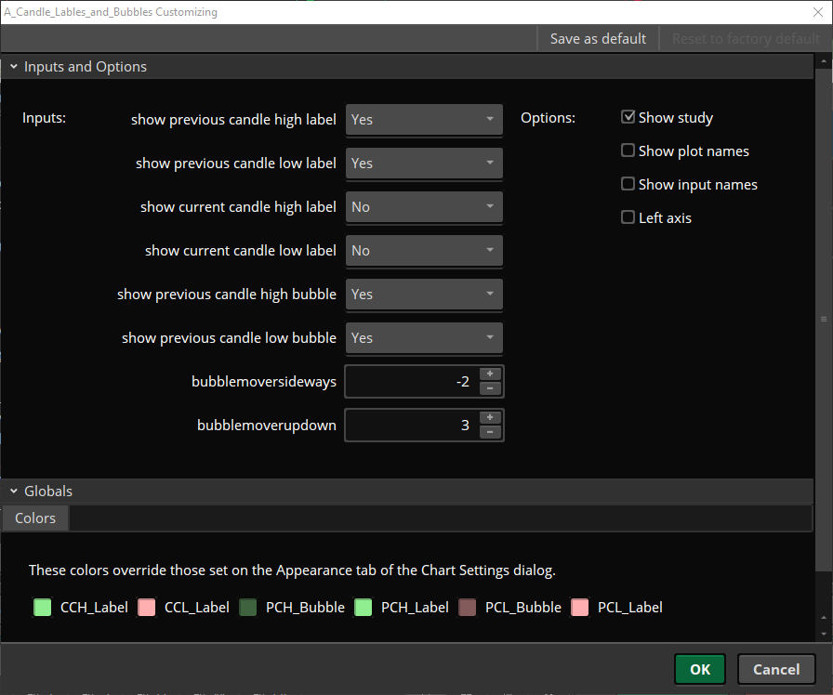Click Save as default
This screenshot has width=833, height=695.
point(598,39)
